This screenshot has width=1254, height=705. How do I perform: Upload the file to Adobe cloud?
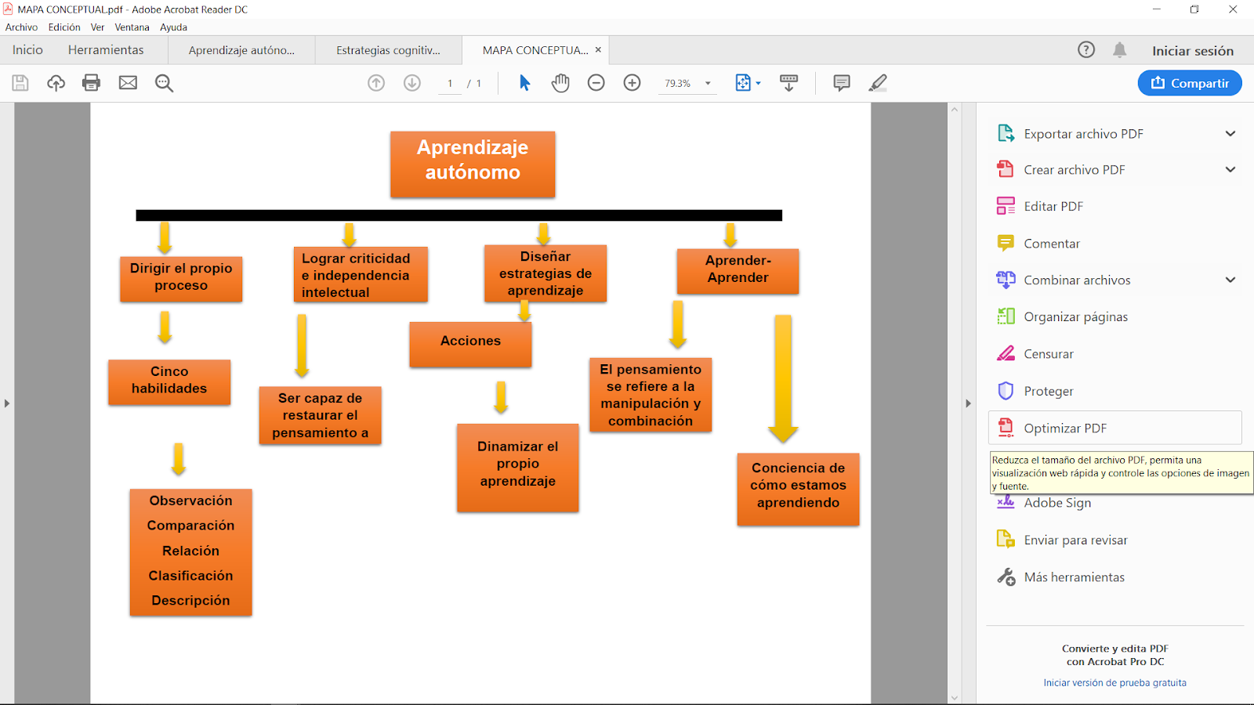[x=56, y=83]
